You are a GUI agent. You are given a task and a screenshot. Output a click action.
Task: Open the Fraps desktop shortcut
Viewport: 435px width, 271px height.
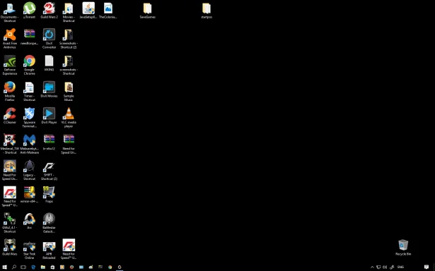(x=49, y=195)
